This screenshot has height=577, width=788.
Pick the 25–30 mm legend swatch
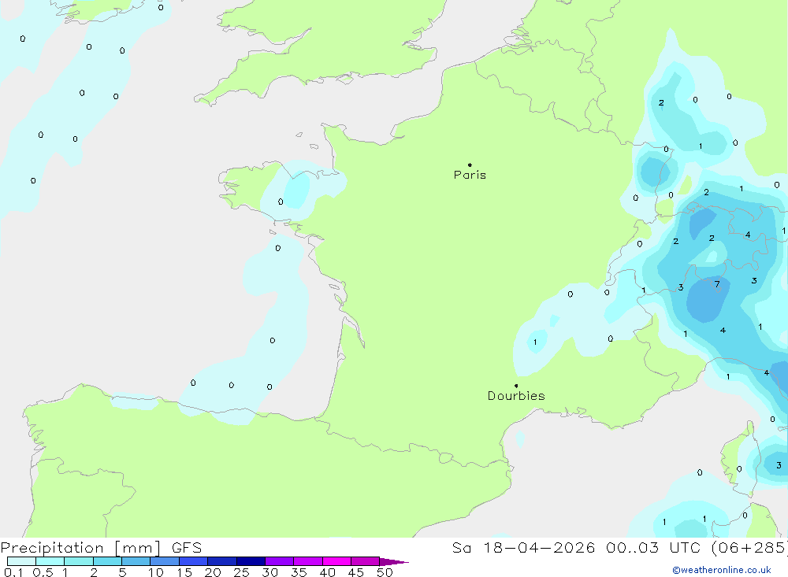coord(251,561)
